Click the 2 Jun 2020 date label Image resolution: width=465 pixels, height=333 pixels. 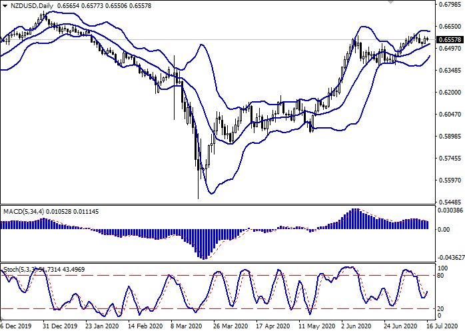[x=355, y=327]
